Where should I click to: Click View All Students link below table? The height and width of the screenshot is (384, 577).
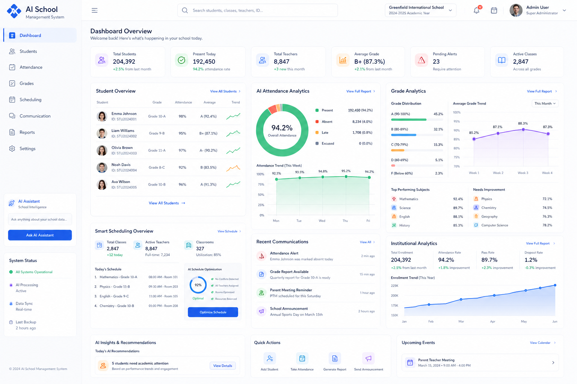(x=167, y=203)
